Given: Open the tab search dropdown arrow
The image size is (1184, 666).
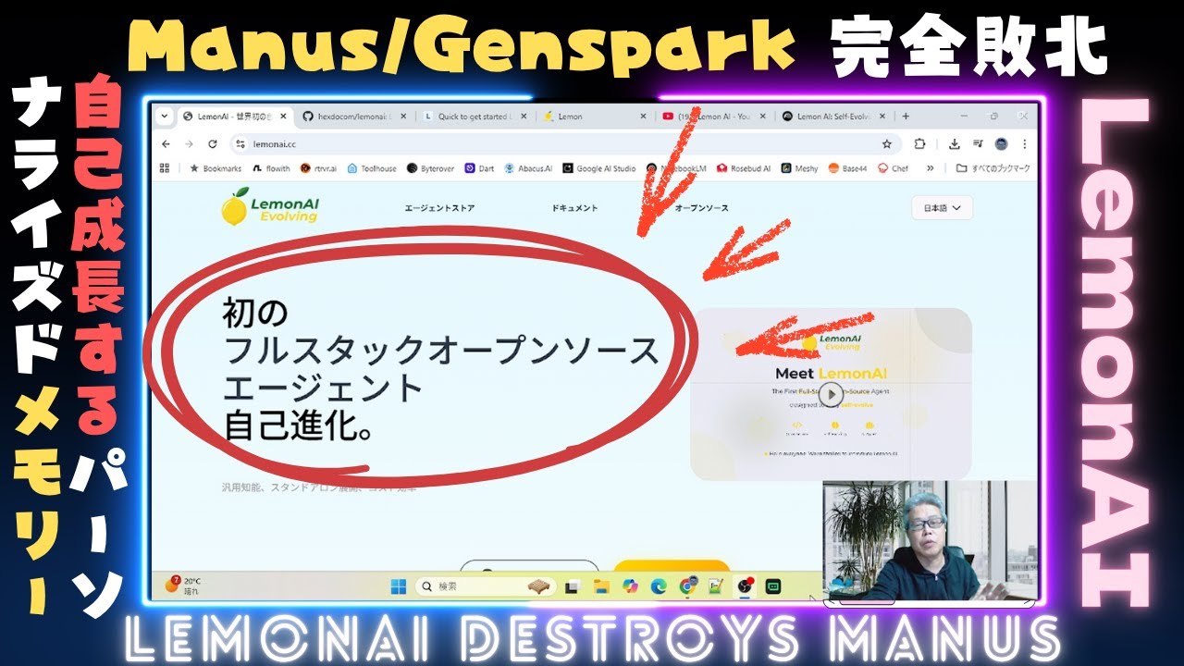Looking at the screenshot, I should pyautogui.click(x=165, y=117).
